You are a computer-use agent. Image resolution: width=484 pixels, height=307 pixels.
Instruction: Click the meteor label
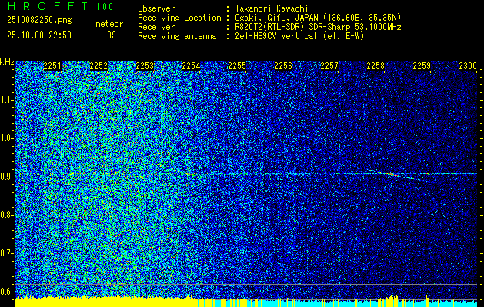click(109, 24)
